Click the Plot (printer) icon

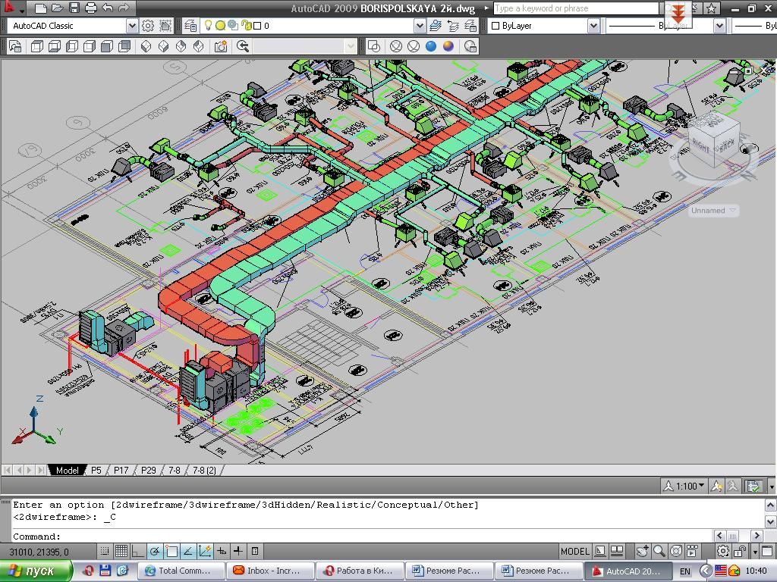click(91, 8)
